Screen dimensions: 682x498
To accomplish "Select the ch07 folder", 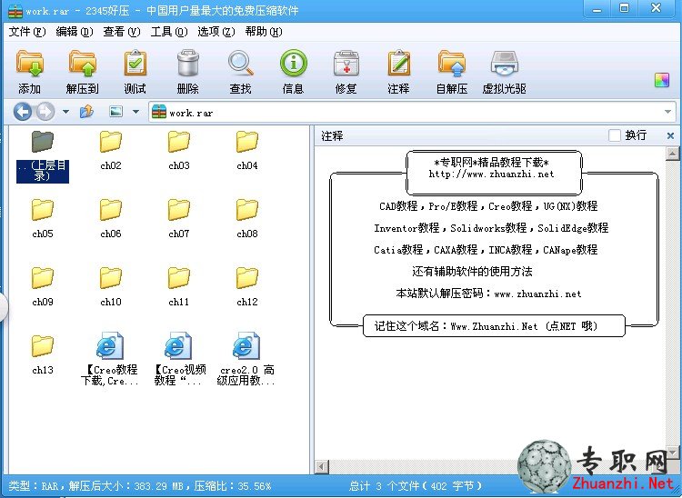I will tap(179, 219).
